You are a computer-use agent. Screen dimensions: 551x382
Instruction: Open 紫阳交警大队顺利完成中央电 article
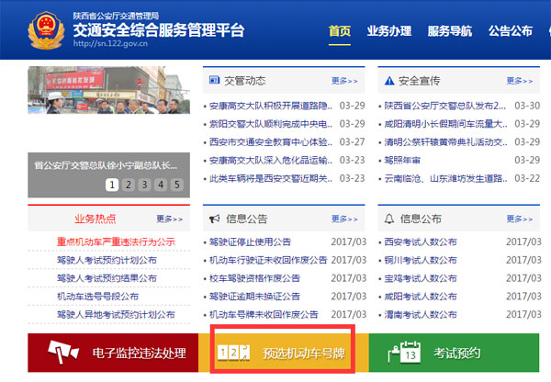click(271, 124)
